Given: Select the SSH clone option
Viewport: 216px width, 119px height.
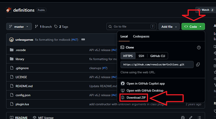Looking at the screenshot, I should pos(141,56).
